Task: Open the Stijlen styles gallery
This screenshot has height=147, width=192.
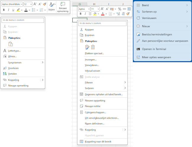Action: click(x=51, y=6)
